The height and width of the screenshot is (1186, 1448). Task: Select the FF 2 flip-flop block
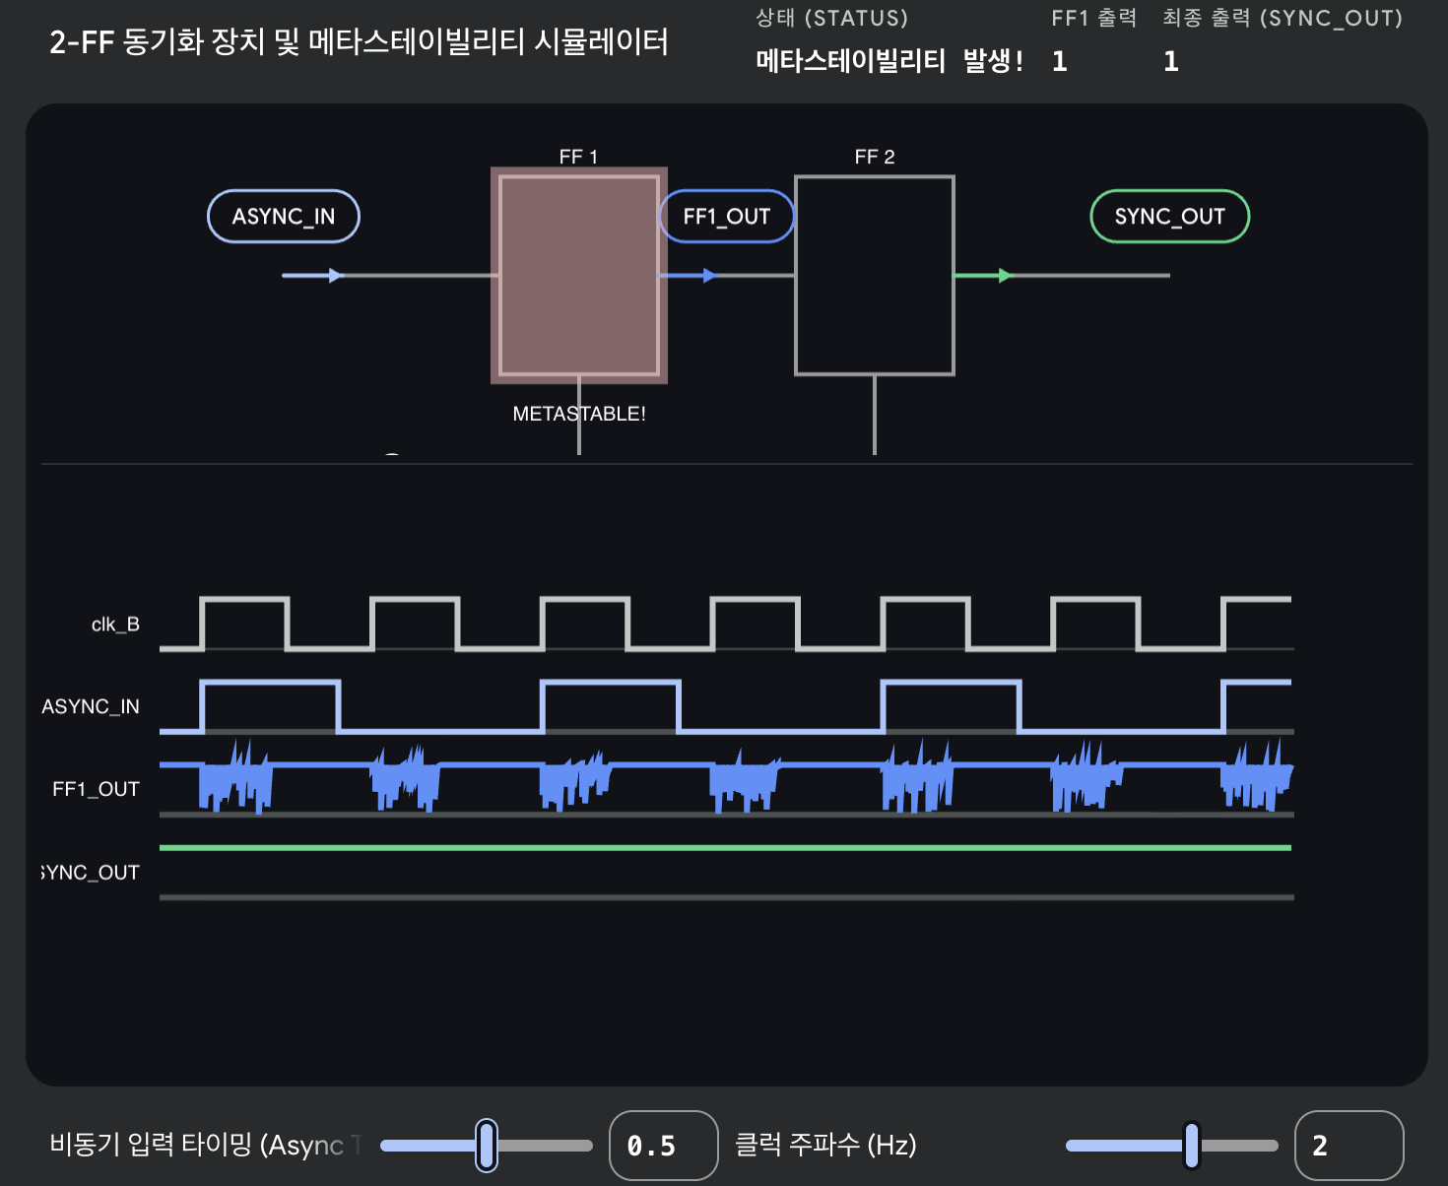[x=875, y=275]
